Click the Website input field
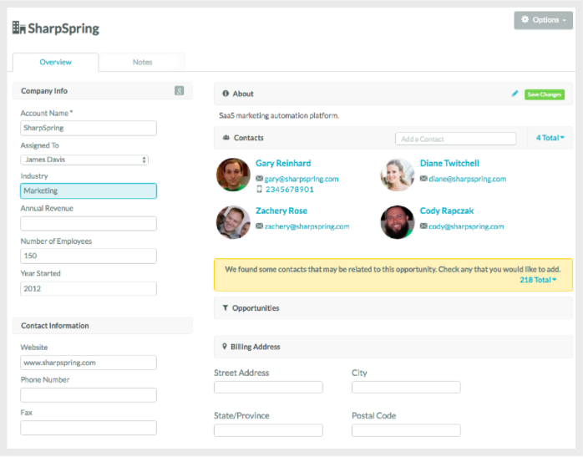The image size is (583, 457). [89, 363]
